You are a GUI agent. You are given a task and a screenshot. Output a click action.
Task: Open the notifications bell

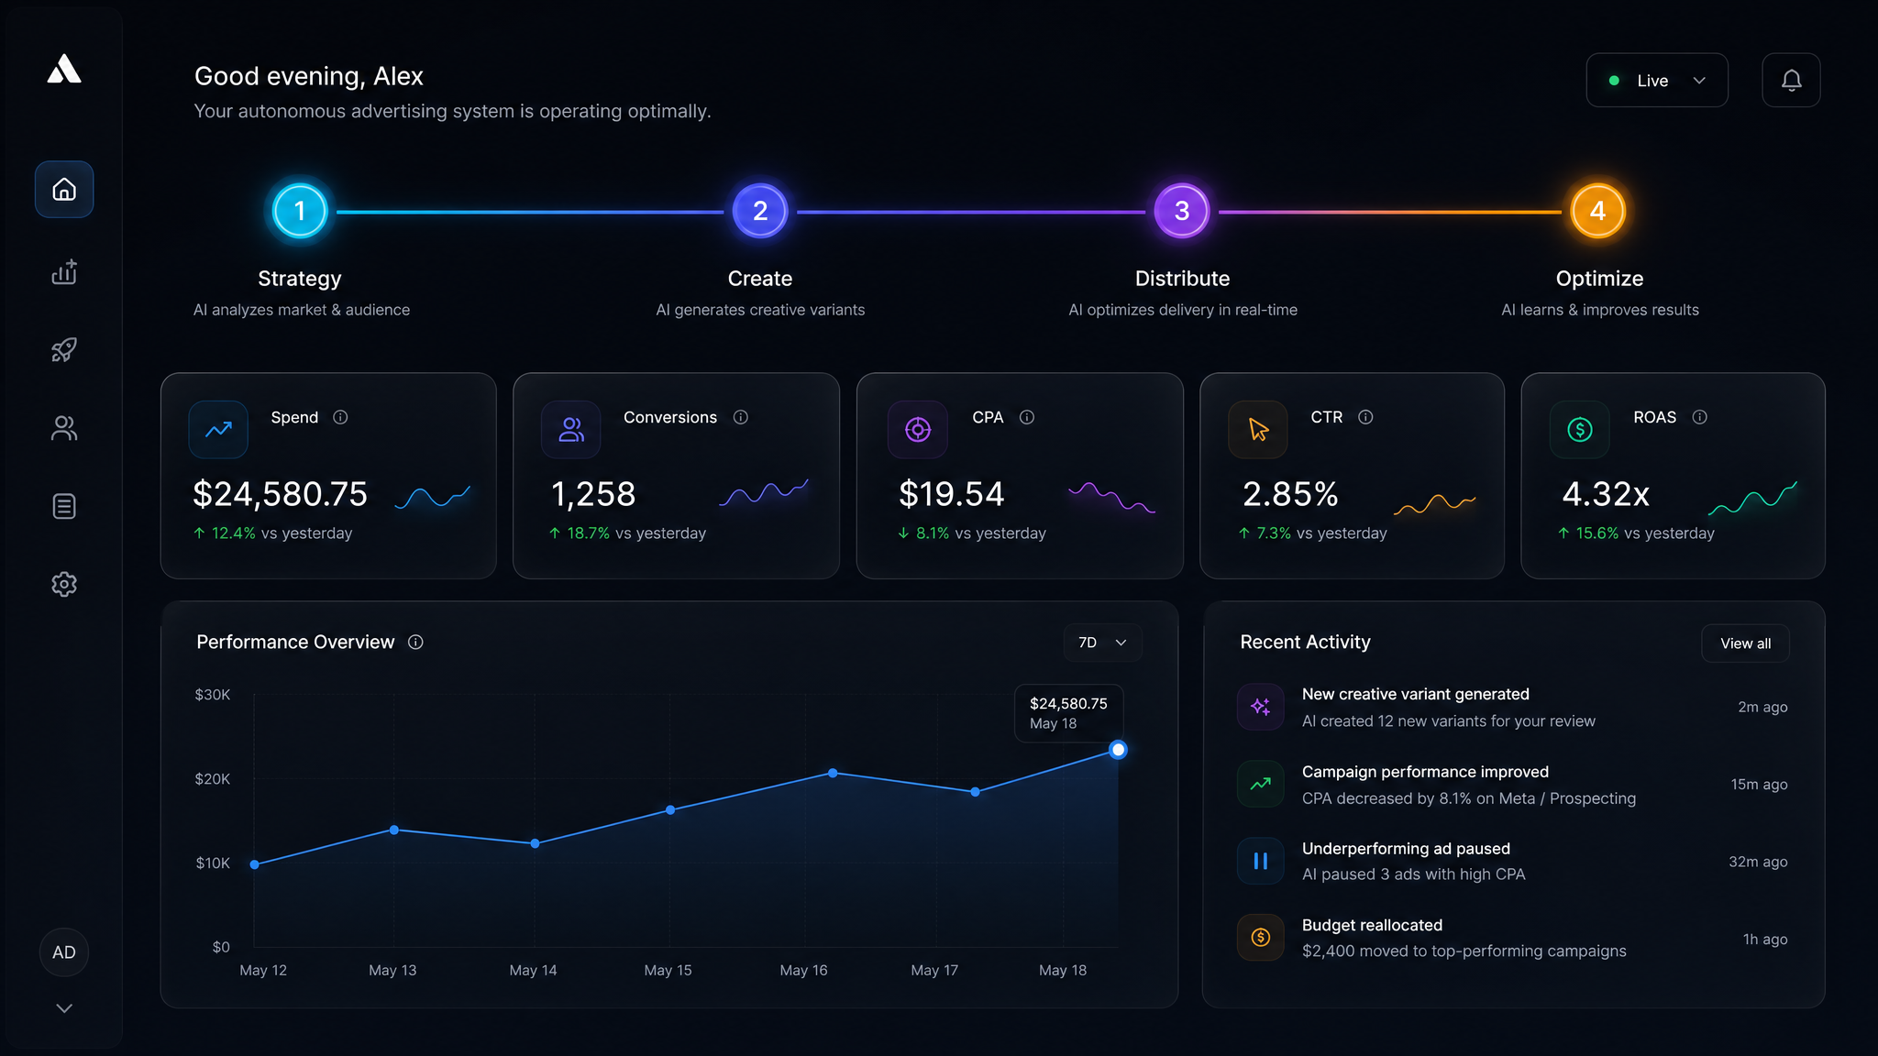(x=1791, y=81)
